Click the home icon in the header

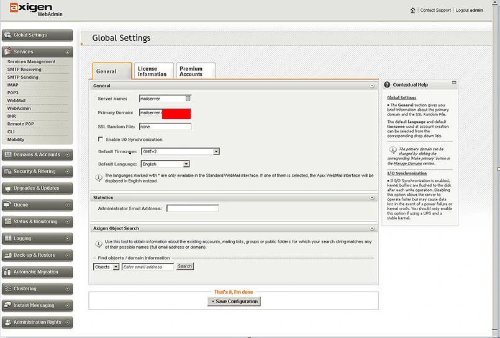click(412, 10)
